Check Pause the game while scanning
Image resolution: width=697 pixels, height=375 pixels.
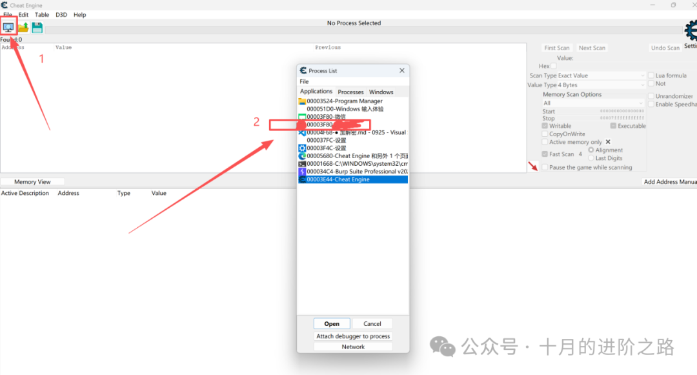click(545, 168)
